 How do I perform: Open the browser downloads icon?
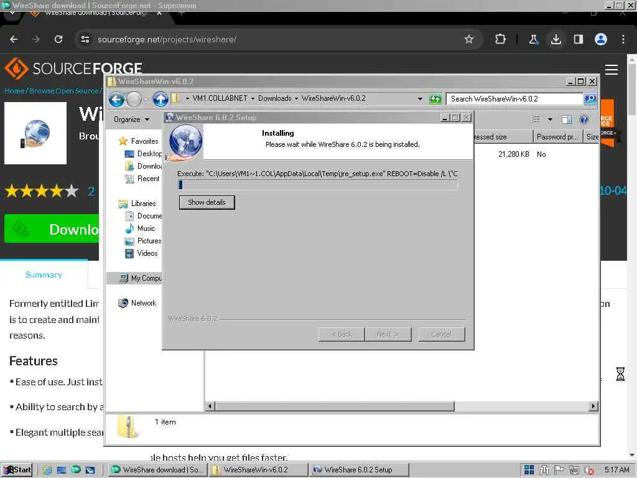tap(556, 39)
